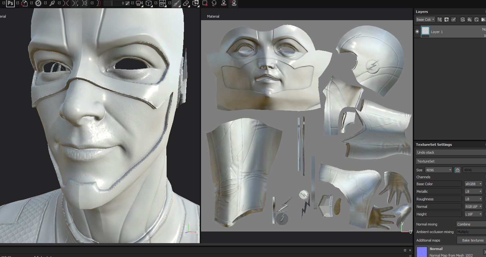Select the Paint brush tool

click(176, 3)
